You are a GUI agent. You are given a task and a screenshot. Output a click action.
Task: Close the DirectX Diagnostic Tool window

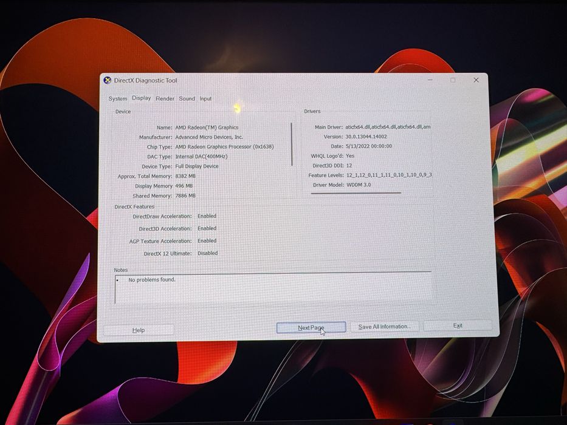(476, 80)
